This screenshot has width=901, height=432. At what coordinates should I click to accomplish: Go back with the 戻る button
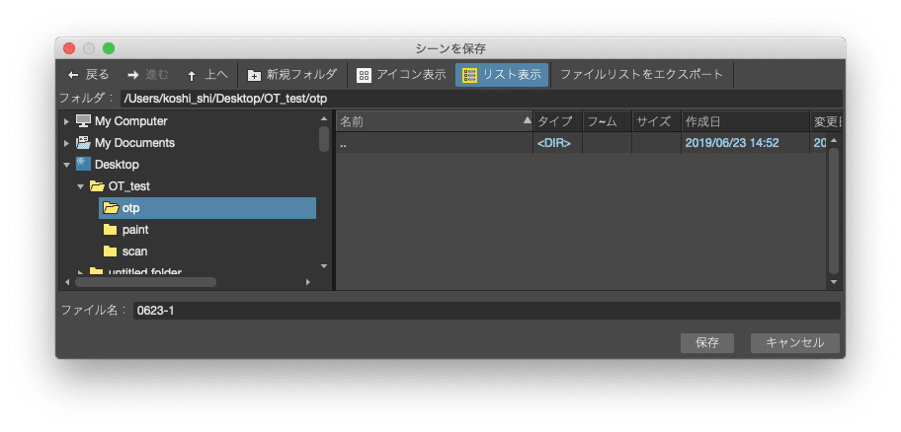point(88,75)
